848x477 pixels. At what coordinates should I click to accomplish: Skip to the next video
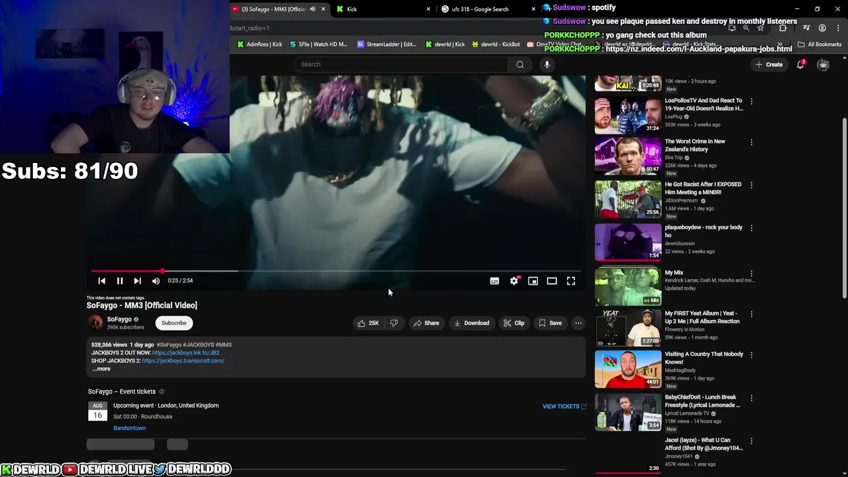click(137, 281)
